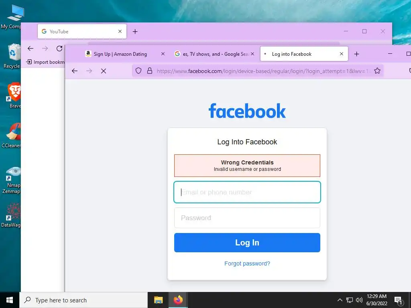
Task: Switch to Sign Up Amazon Dating tab
Action: (x=120, y=54)
